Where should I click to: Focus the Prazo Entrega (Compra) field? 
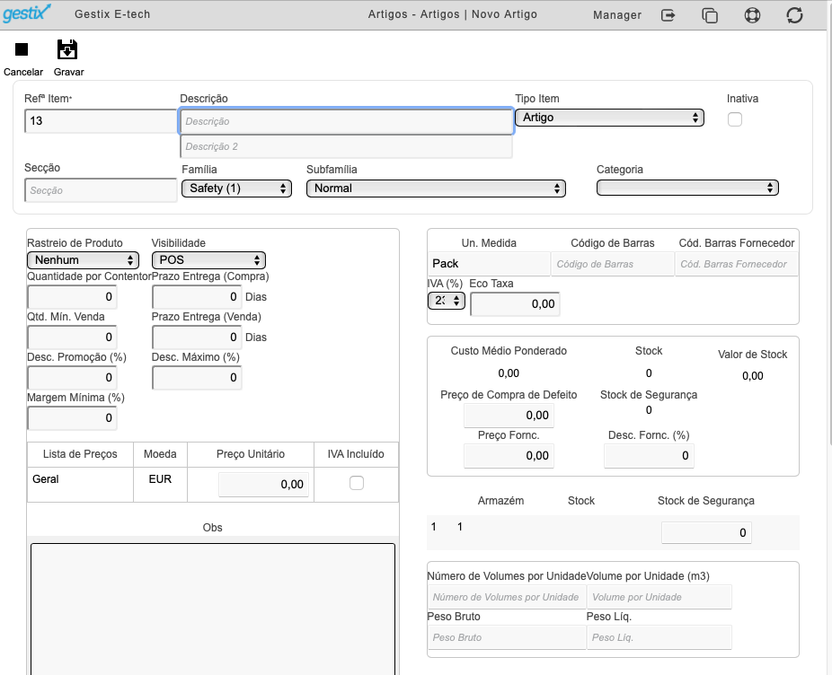197,297
